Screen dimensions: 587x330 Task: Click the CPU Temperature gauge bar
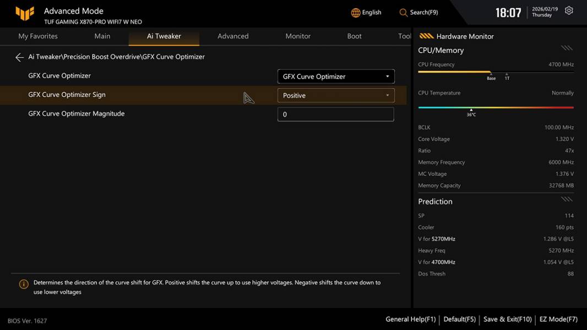coord(496,107)
